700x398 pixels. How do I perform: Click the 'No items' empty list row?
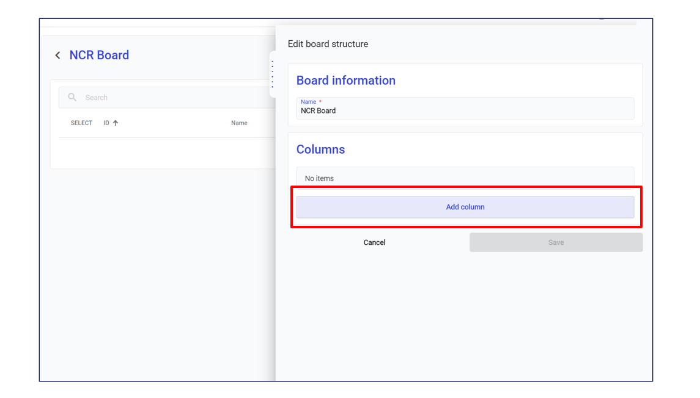(465, 178)
